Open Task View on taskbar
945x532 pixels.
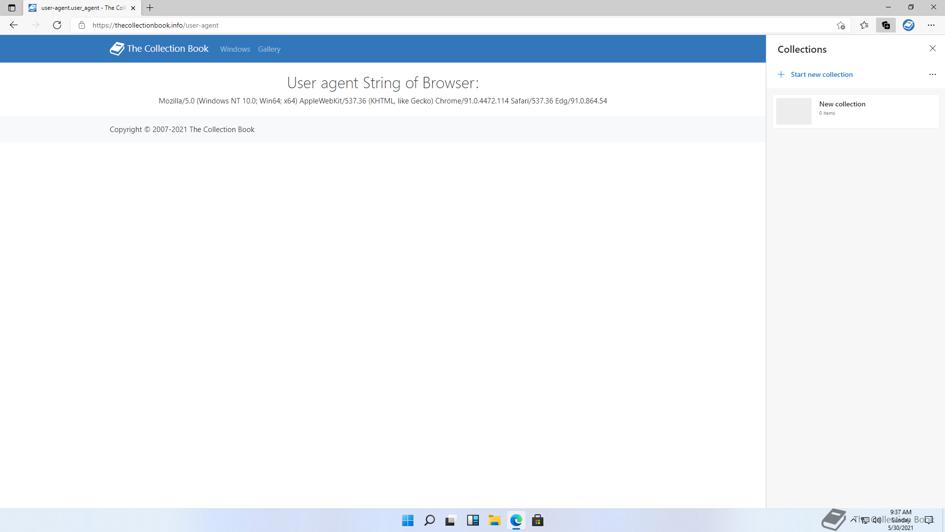451,520
